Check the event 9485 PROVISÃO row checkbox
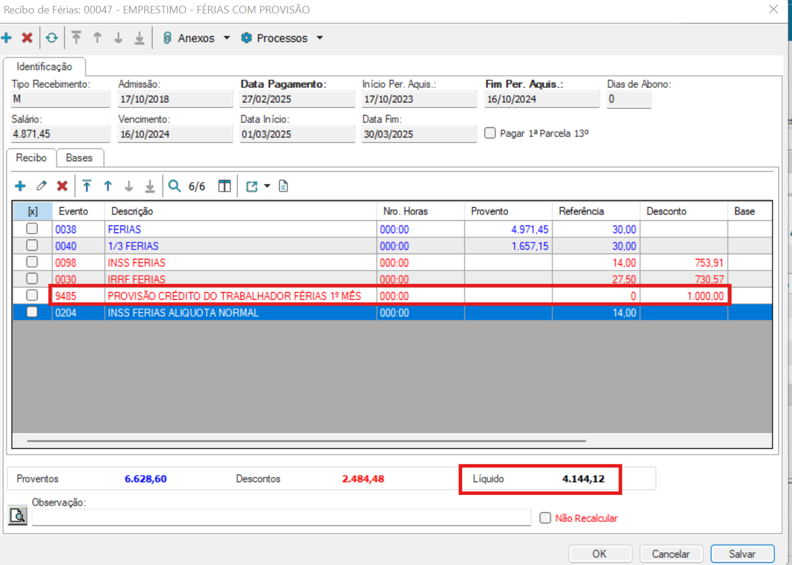This screenshot has width=792, height=565. pyautogui.click(x=32, y=296)
